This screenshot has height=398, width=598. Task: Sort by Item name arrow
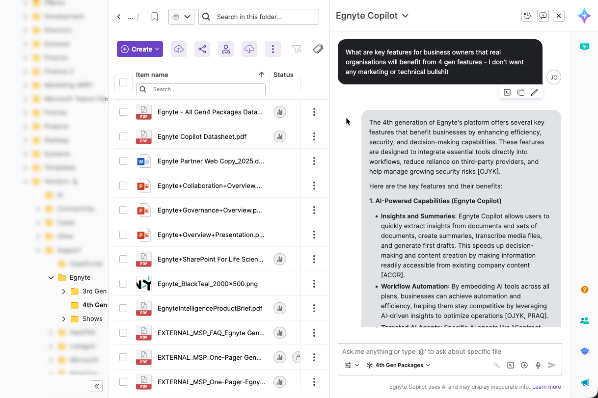click(x=262, y=75)
